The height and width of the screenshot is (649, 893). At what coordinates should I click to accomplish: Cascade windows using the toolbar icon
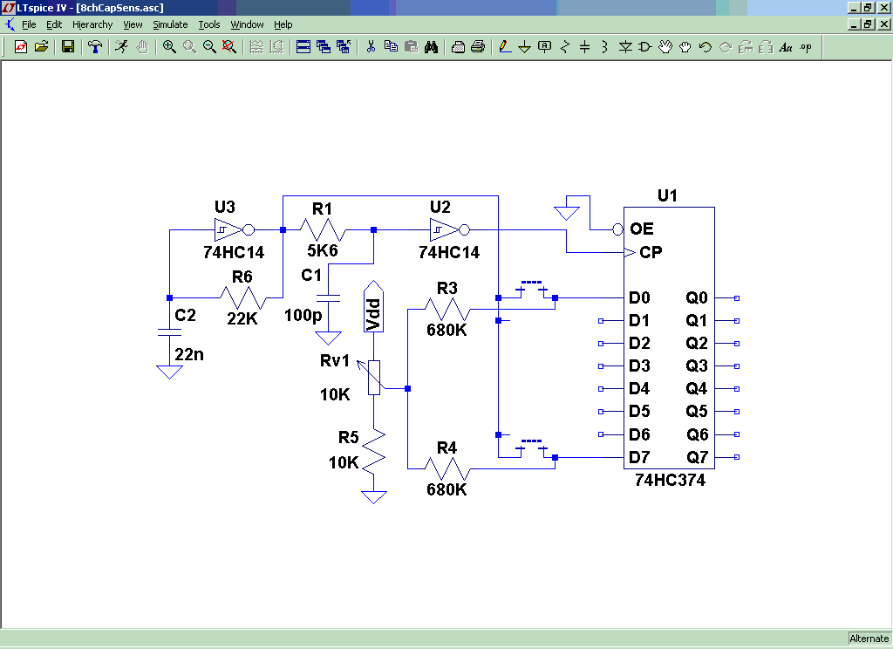tap(324, 47)
